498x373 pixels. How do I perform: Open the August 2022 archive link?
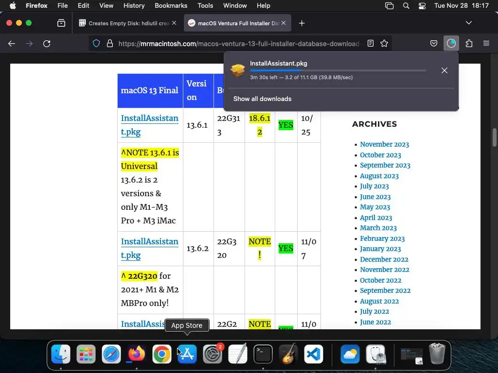coord(379,301)
